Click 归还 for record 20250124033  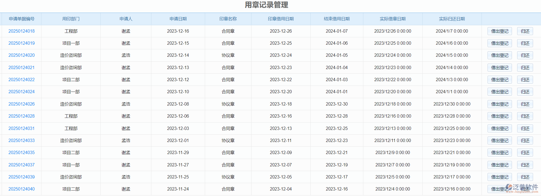click(525, 141)
